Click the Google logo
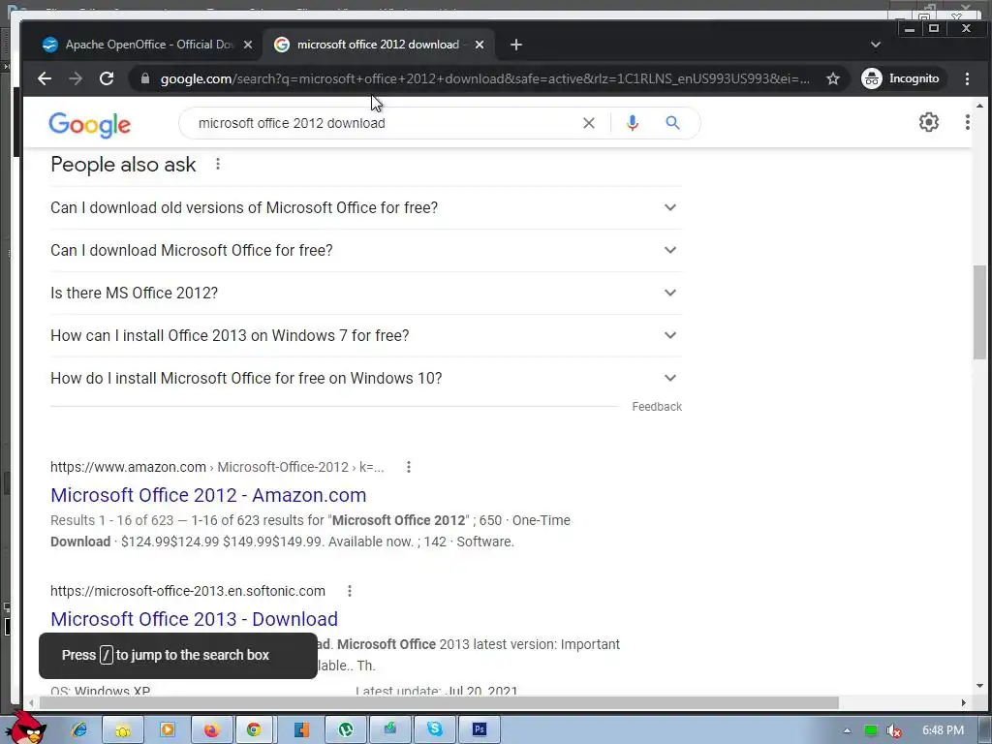 point(89,125)
